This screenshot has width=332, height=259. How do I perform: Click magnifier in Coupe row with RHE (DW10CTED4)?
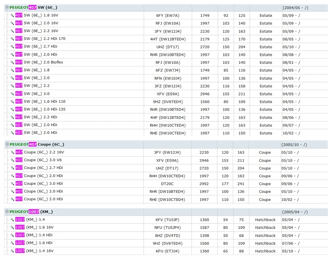[13, 200]
